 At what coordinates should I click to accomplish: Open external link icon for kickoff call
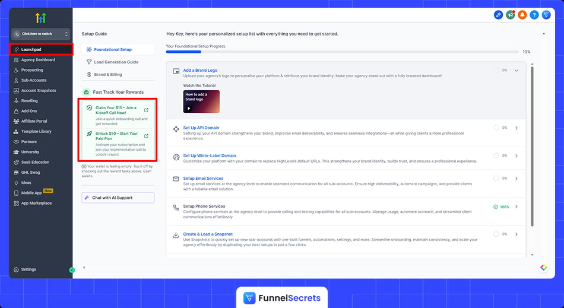tap(146, 110)
